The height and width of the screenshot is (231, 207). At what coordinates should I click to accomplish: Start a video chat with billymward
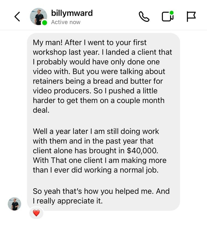(168, 17)
